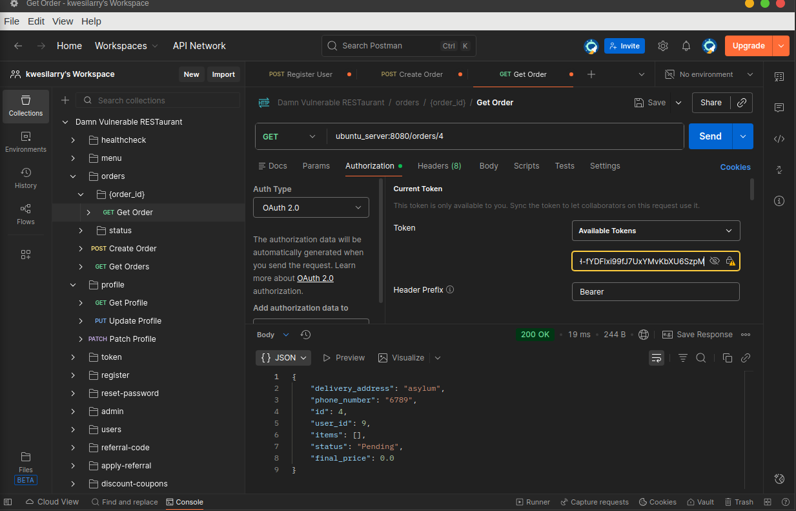Toggle the Console panel in the status bar
Image resolution: width=796 pixels, height=511 pixels.
185,502
